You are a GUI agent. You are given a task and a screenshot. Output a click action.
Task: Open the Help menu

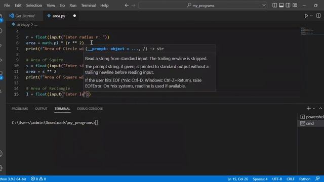[x=104, y=6]
